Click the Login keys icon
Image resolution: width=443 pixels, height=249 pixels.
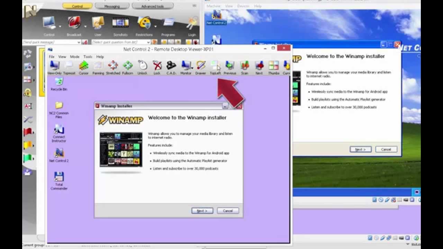pos(192,26)
